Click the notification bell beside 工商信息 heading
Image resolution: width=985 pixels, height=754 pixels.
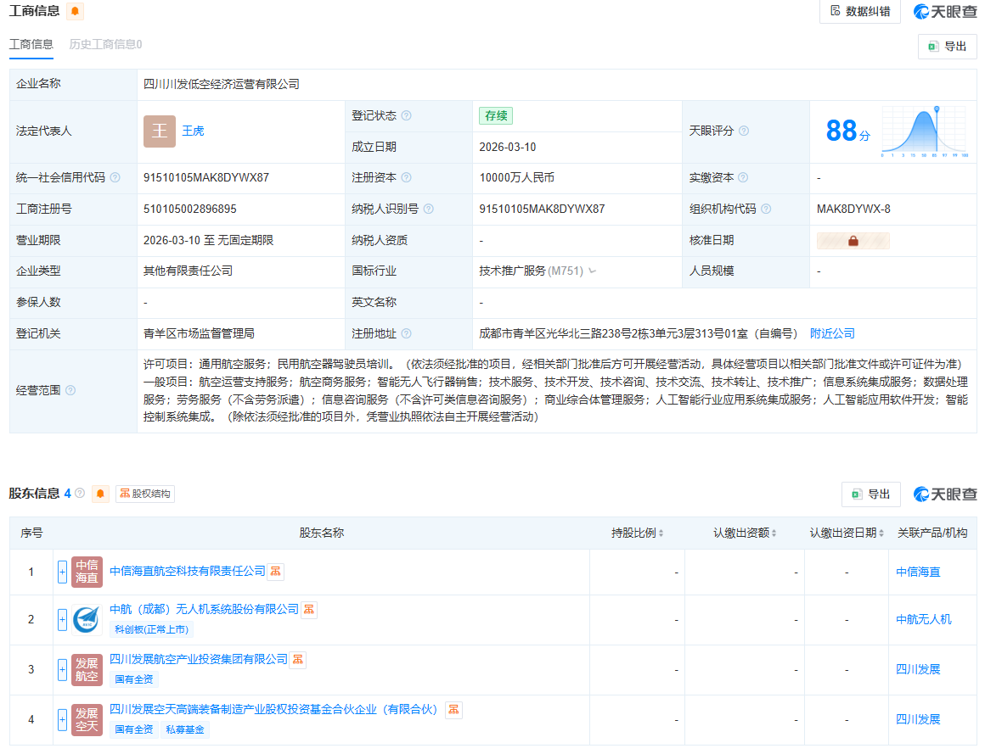pos(75,11)
